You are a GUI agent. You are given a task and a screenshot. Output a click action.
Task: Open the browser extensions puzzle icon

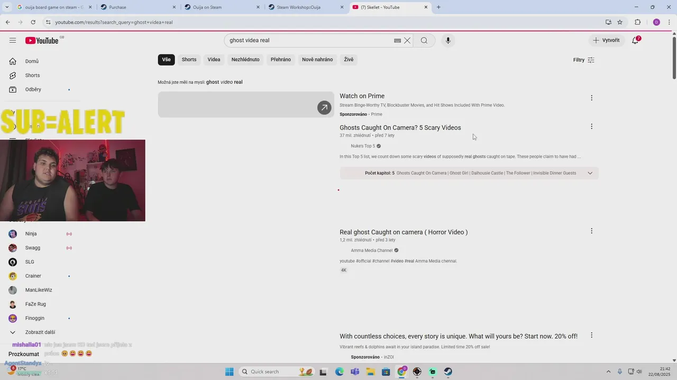(637, 22)
